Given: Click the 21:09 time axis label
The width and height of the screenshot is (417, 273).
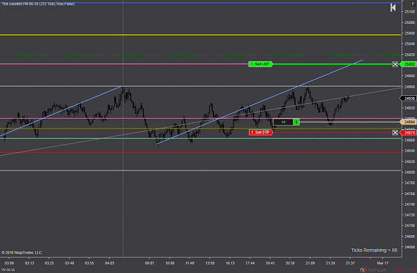Looking at the screenshot, I should click(x=310, y=263).
